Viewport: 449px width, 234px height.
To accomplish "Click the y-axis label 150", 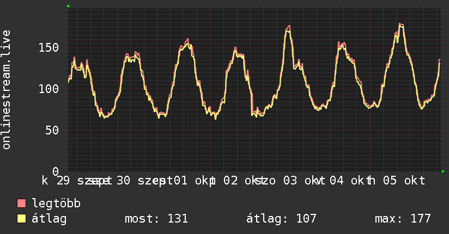I will [48, 47].
